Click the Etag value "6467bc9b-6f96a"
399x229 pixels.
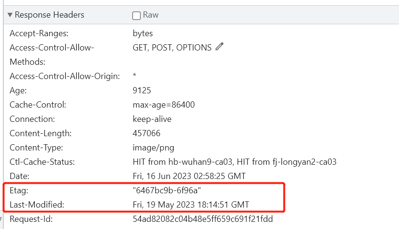click(167, 190)
